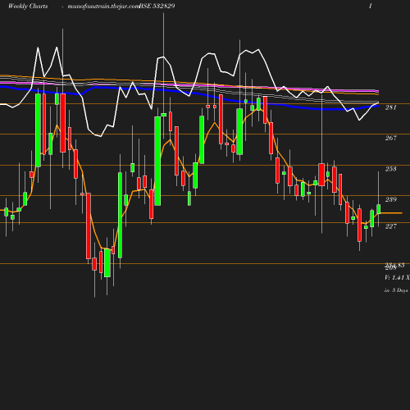Click the 'BSE 532829' symbol label
Screen dimensions: 410x410
click(x=157, y=6)
